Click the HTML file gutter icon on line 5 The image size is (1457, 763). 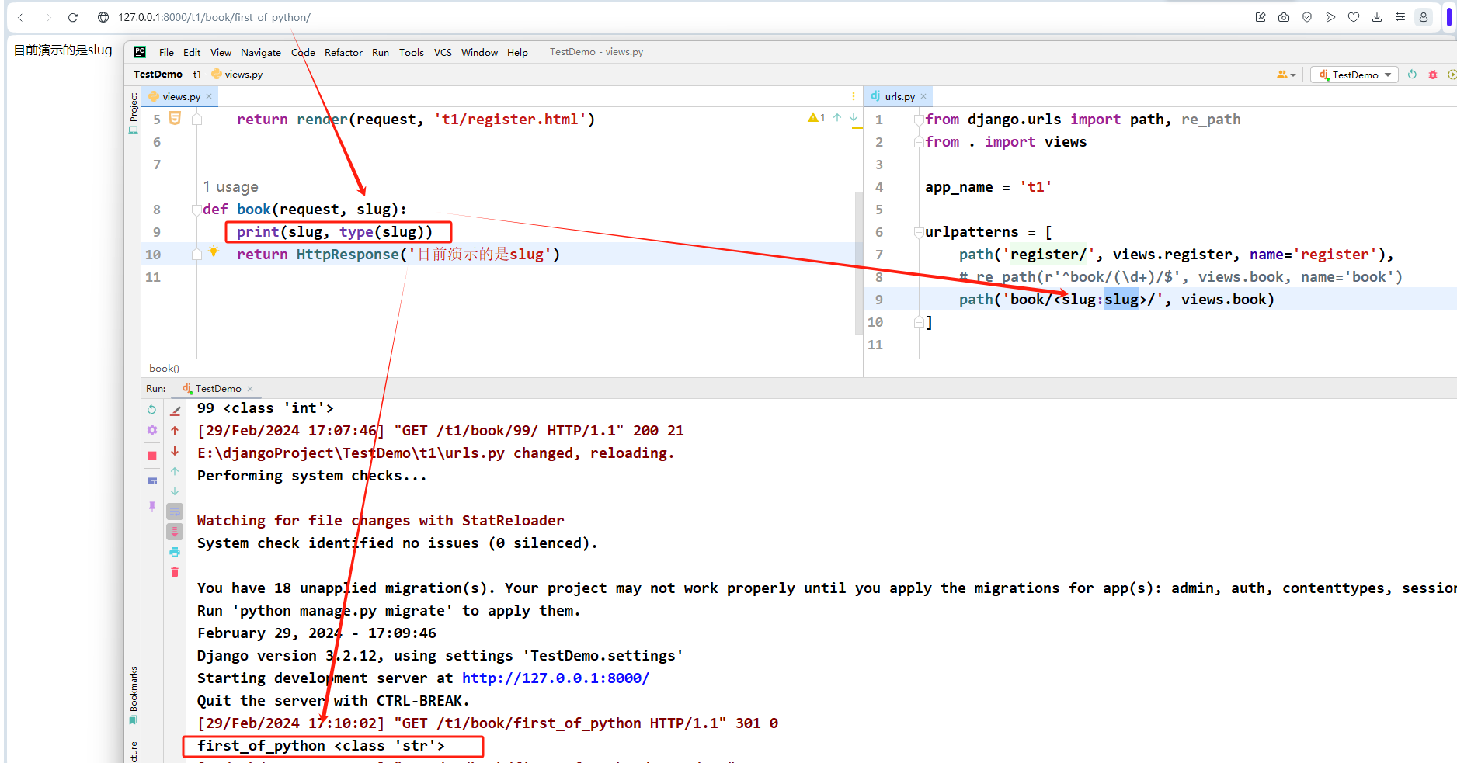175,118
